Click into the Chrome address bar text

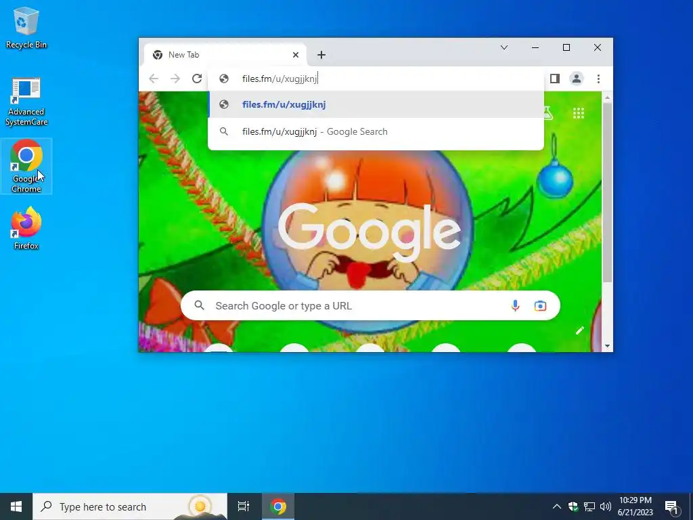click(280, 79)
